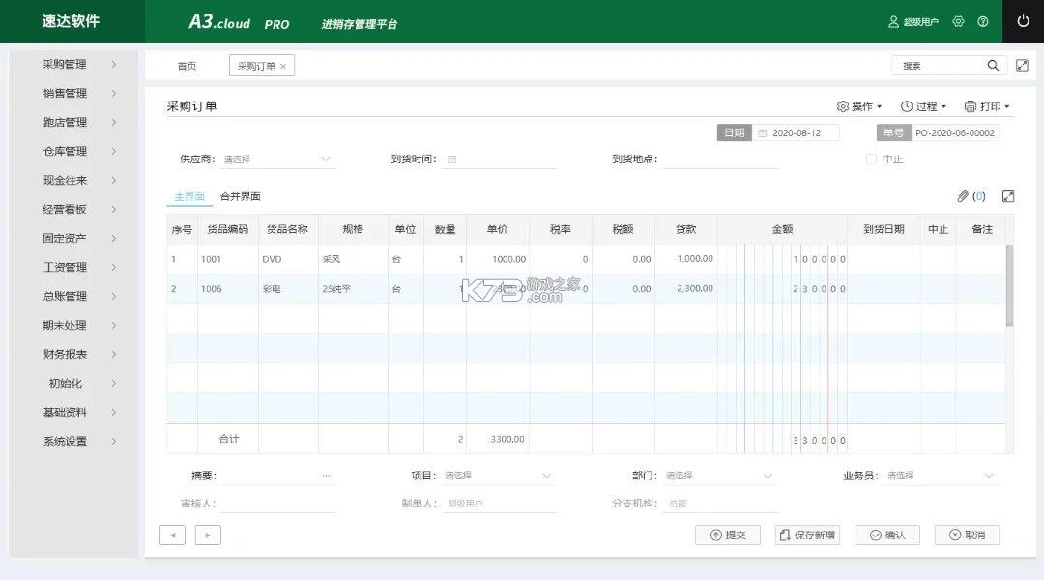
Task: Click the search magnifier icon
Action: [x=993, y=66]
